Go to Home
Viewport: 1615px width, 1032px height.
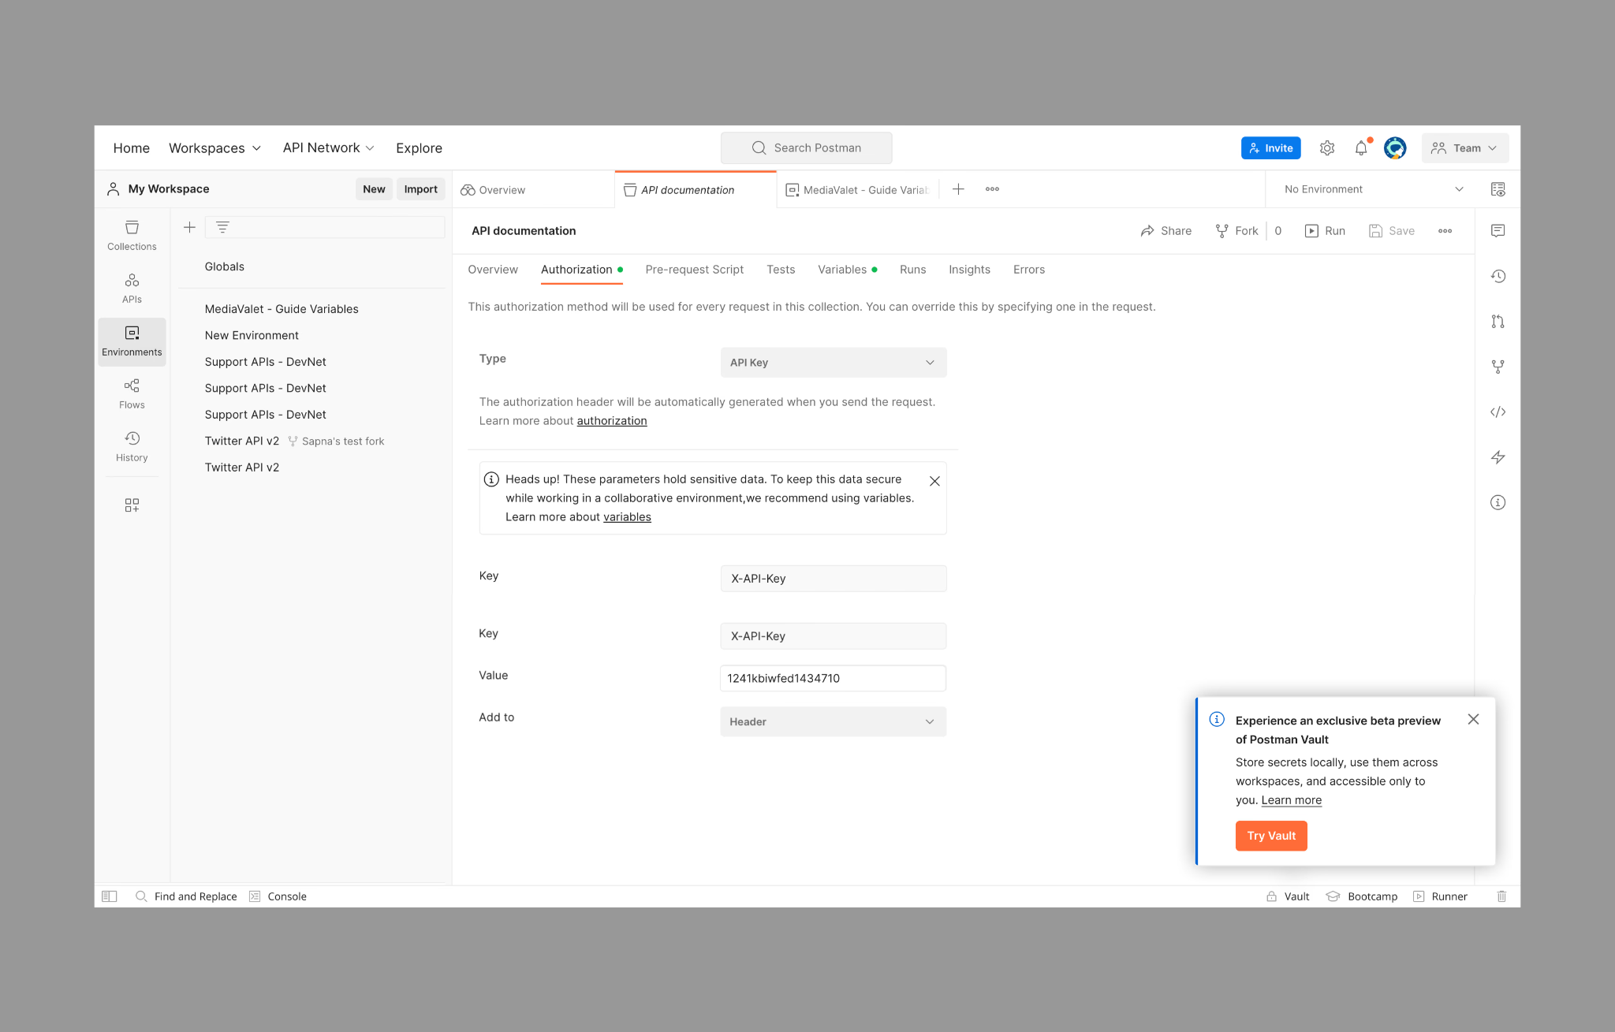131,148
